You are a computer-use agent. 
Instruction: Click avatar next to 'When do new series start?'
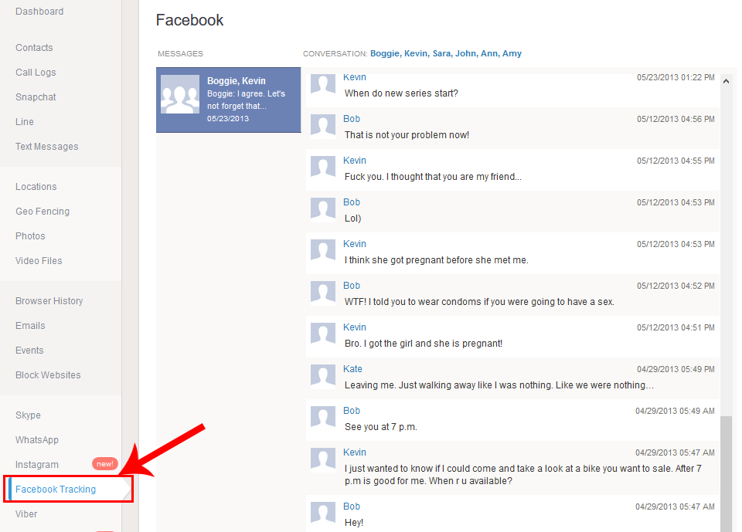(323, 85)
